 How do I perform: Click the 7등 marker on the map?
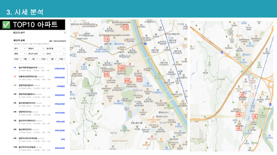click(126, 28)
